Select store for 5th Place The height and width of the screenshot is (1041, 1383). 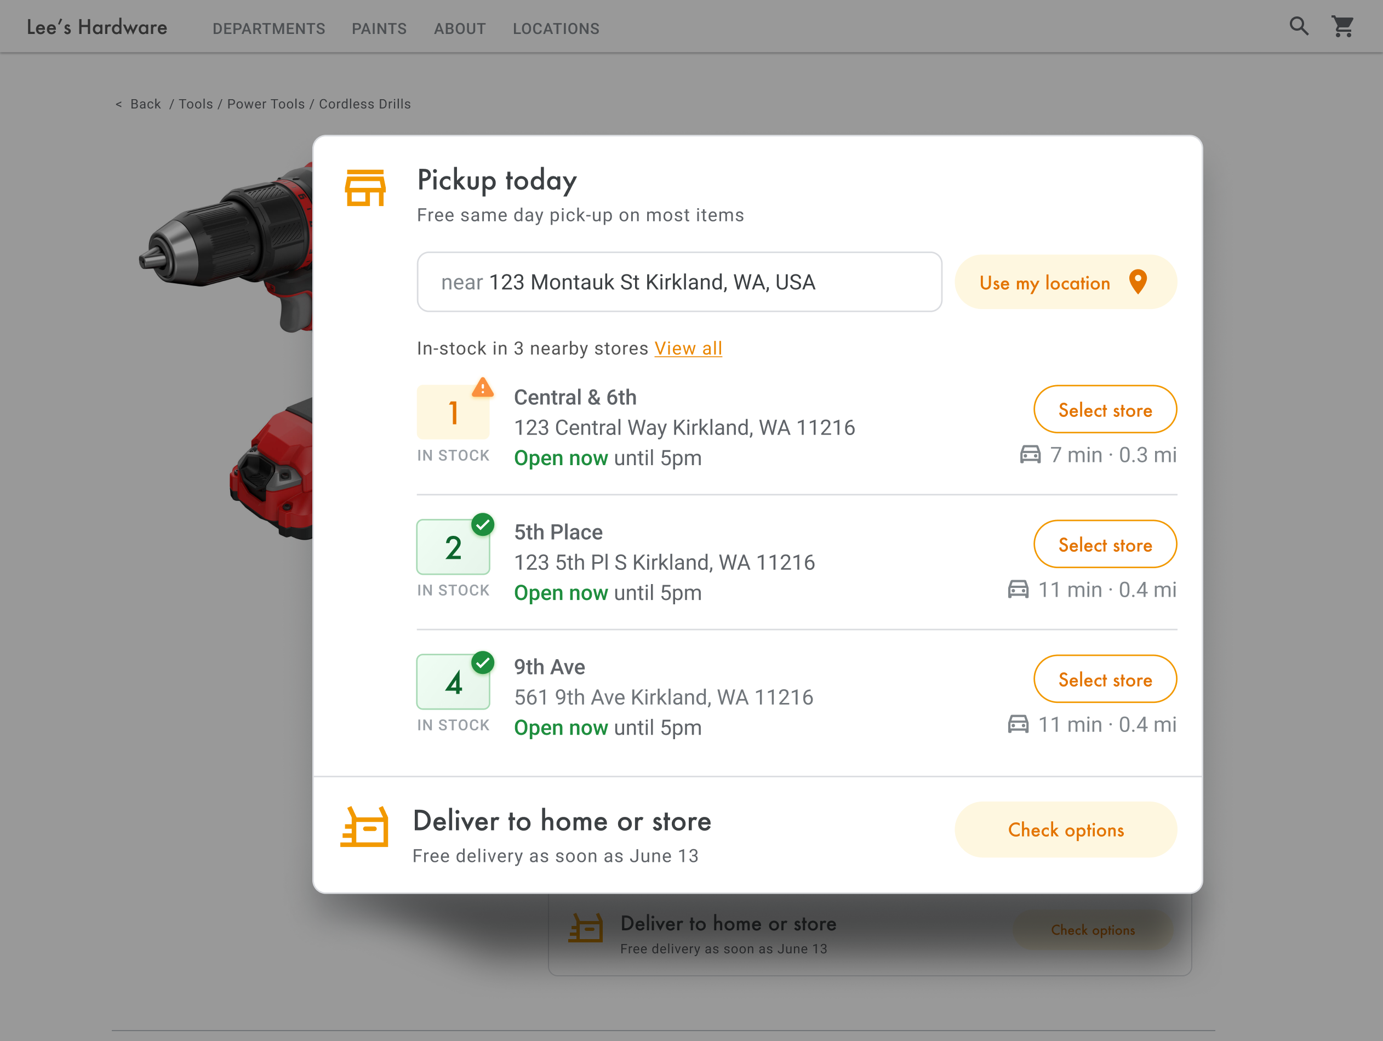(1105, 545)
